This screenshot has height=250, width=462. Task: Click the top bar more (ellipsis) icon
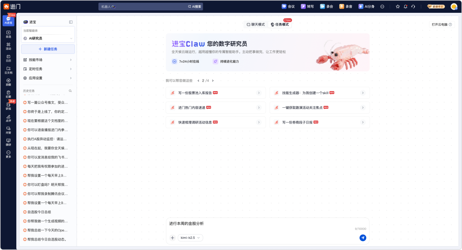tap(382, 6)
